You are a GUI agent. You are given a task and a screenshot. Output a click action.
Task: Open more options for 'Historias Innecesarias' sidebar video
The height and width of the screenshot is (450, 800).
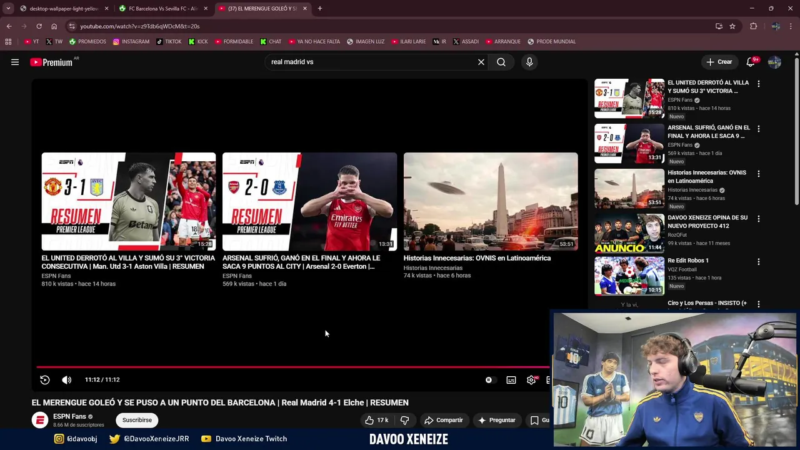[759, 174]
